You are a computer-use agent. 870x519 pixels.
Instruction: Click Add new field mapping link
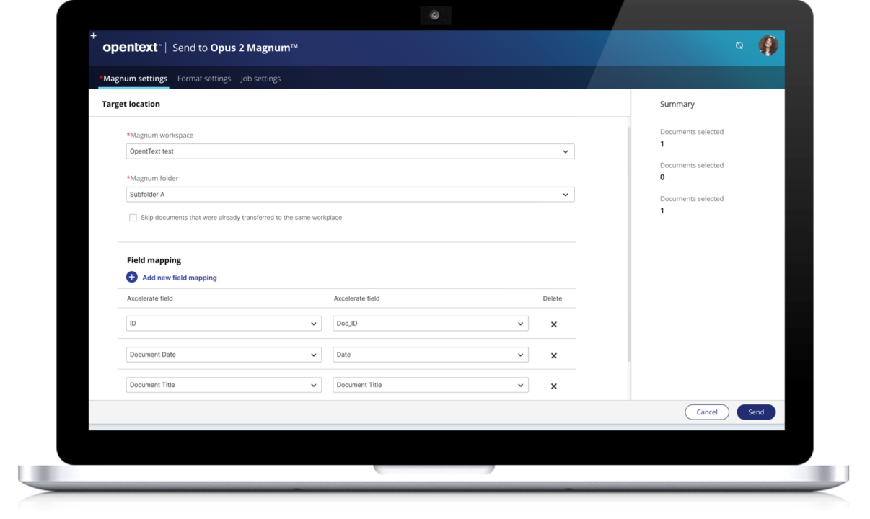(x=180, y=278)
